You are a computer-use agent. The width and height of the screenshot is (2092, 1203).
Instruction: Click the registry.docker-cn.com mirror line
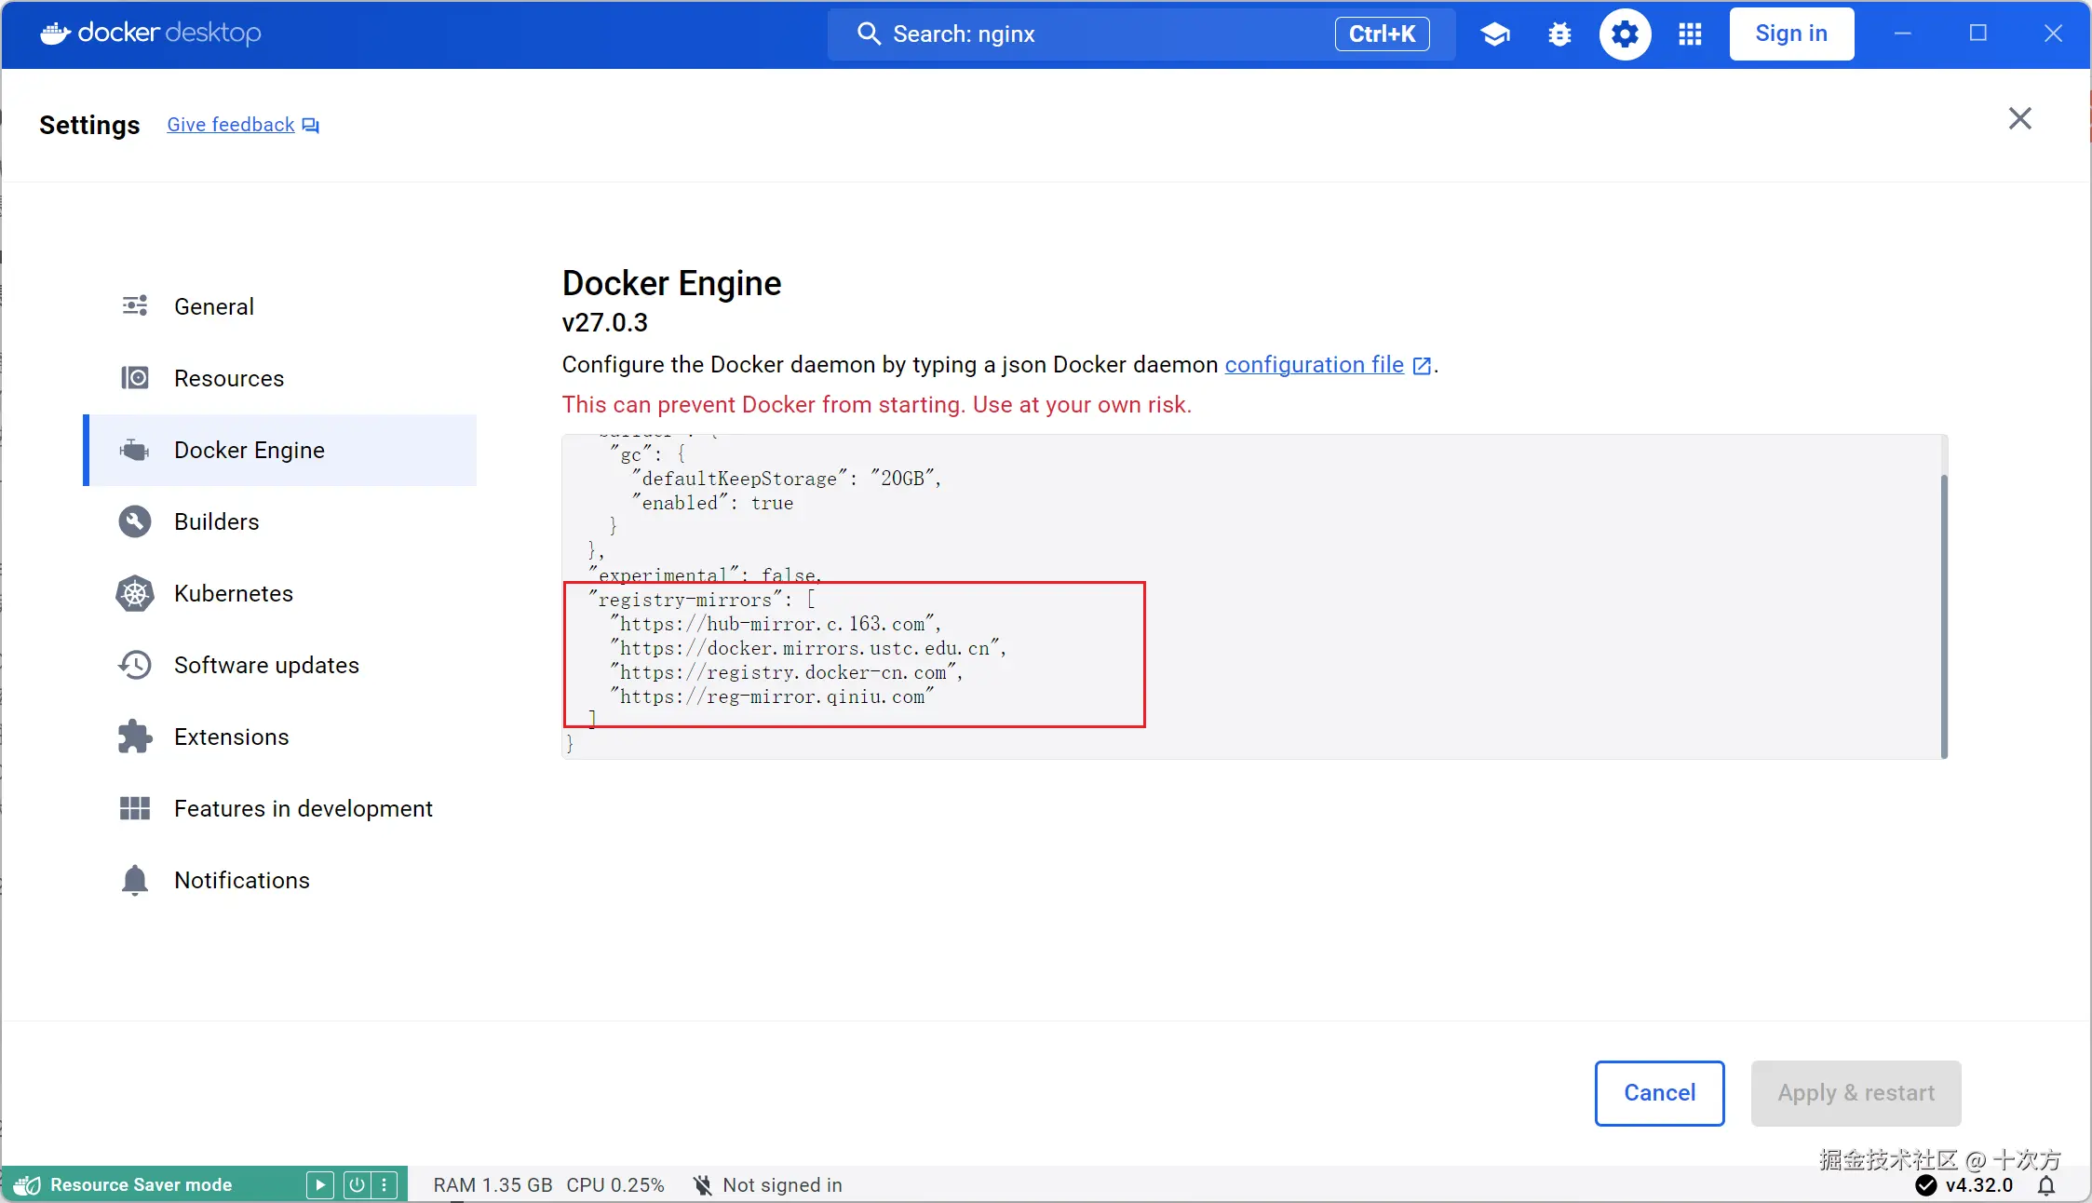pyautogui.click(x=787, y=672)
